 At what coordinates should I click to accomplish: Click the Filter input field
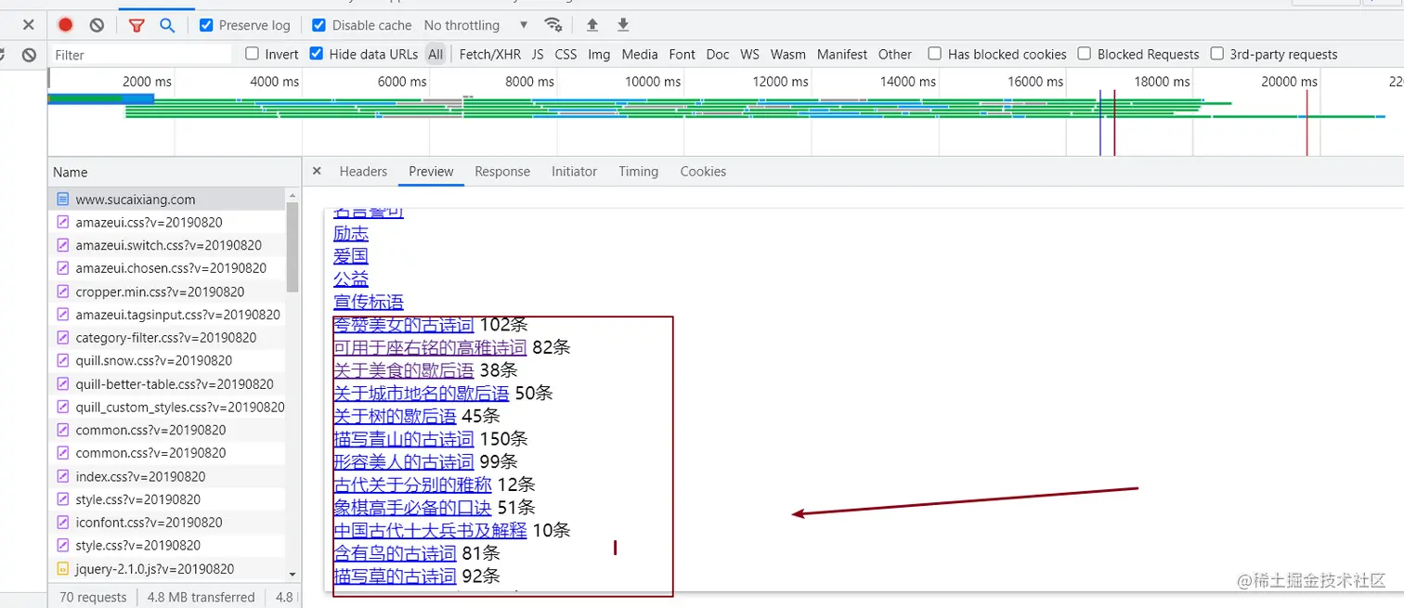click(141, 55)
